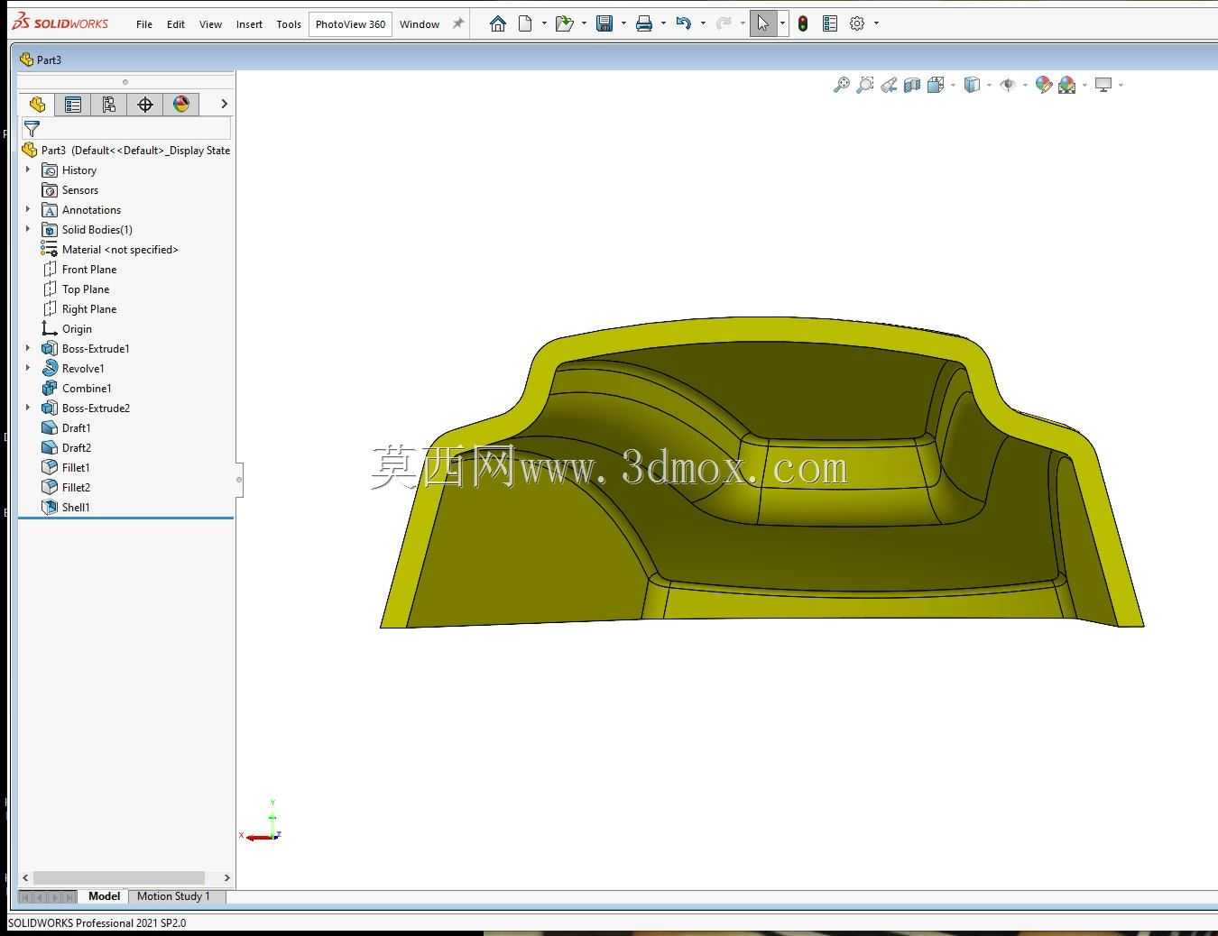Screen dimensions: 1218x936
Task: Open an existing file
Action: coord(565,23)
